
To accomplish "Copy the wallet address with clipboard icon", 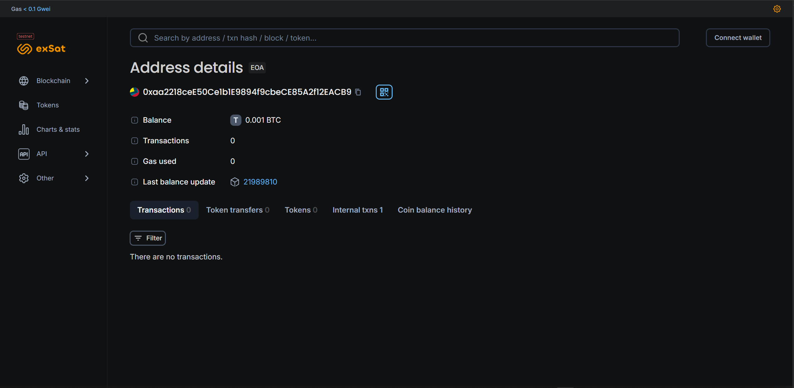I will tap(358, 92).
